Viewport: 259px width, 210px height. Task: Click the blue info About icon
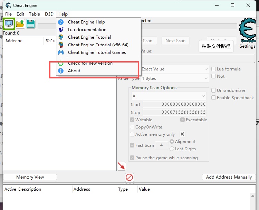click(61, 71)
